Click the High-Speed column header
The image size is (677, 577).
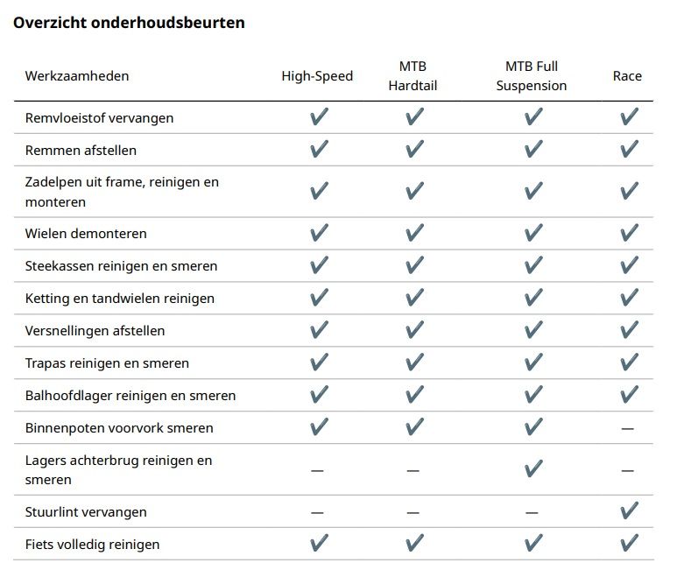(317, 76)
